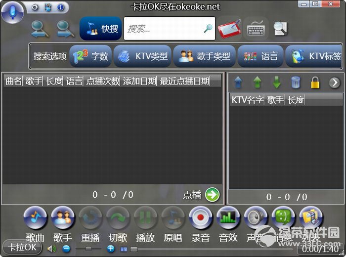This screenshot has width=346, height=257.
Task: Go to next search with right-arrow magnifier
Action: click(x=66, y=29)
